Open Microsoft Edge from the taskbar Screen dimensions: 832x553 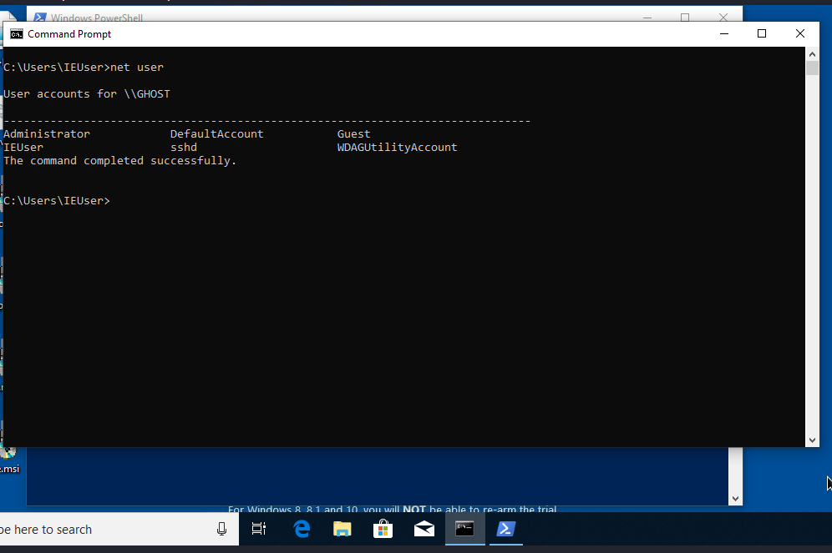click(302, 529)
